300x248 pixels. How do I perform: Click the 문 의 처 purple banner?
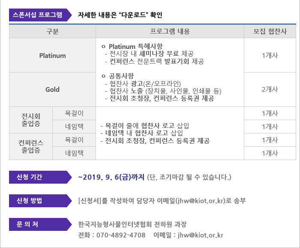tap(40, 224)
